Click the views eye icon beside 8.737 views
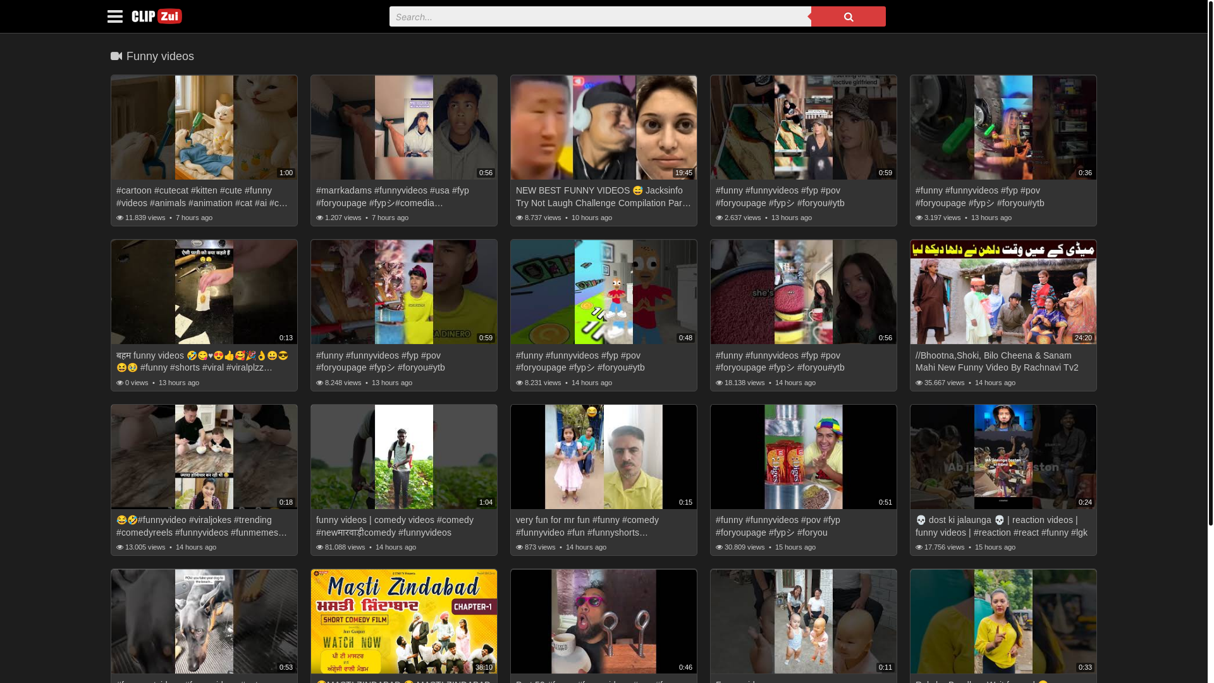The image size is (1214, 683). (520, 218)
